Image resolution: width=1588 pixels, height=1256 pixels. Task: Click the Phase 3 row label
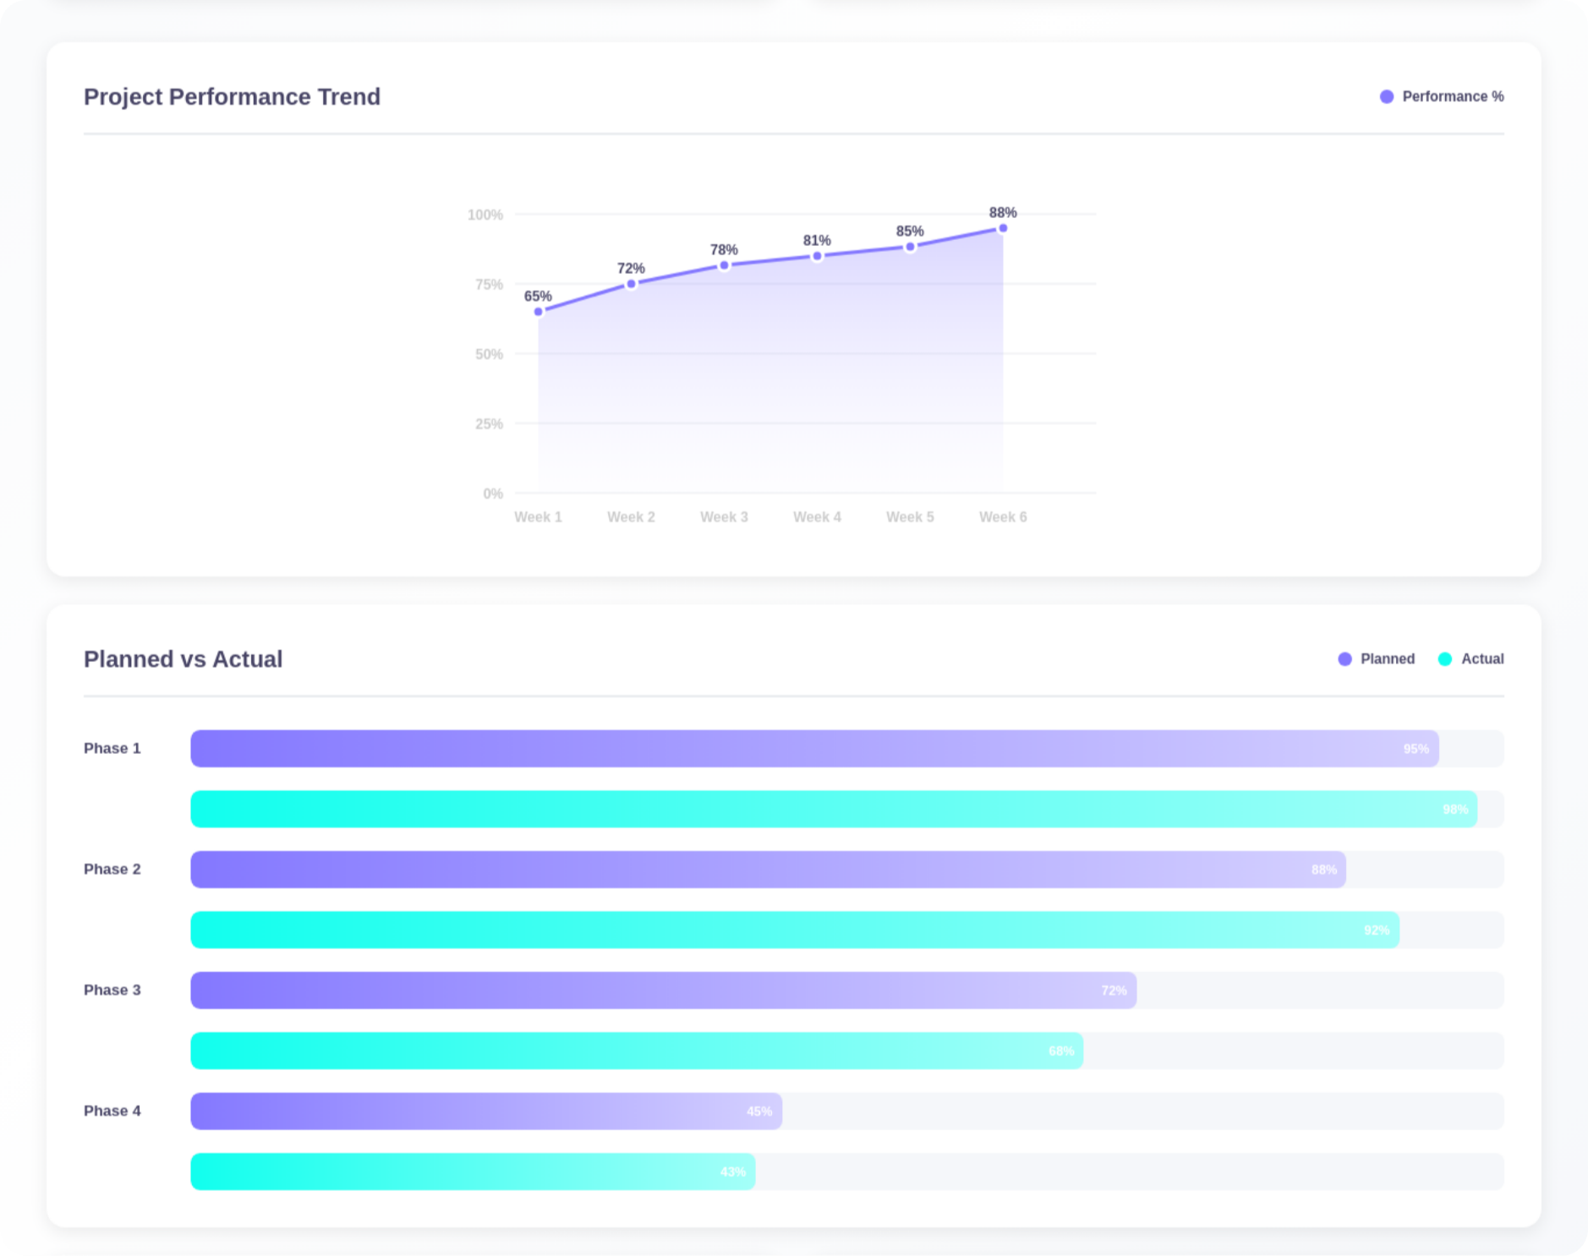[x=112, y=990]
